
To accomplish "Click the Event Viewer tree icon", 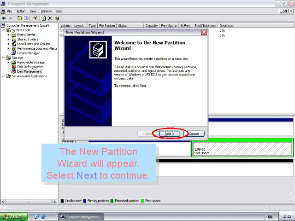I will point(14,35).
